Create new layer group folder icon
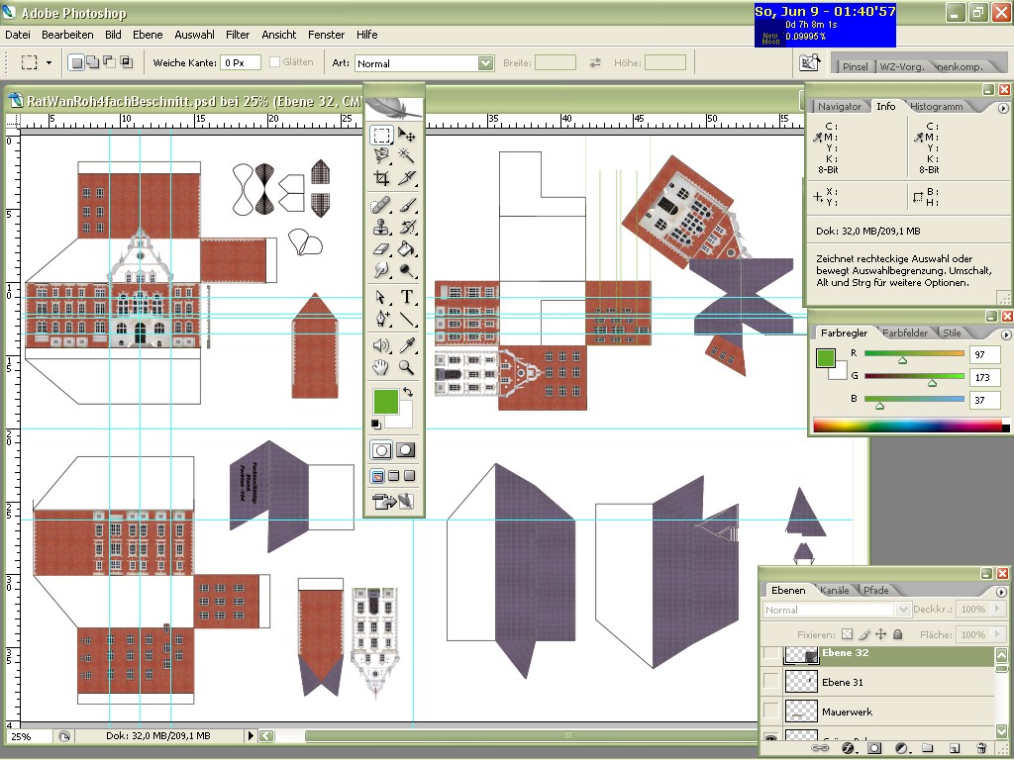 [927, 748]
